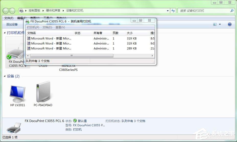Viewport: 237px width, 142px height.
Task: Open the 打印机(P) menu in the queue window
Action: [x=33, y=27]
